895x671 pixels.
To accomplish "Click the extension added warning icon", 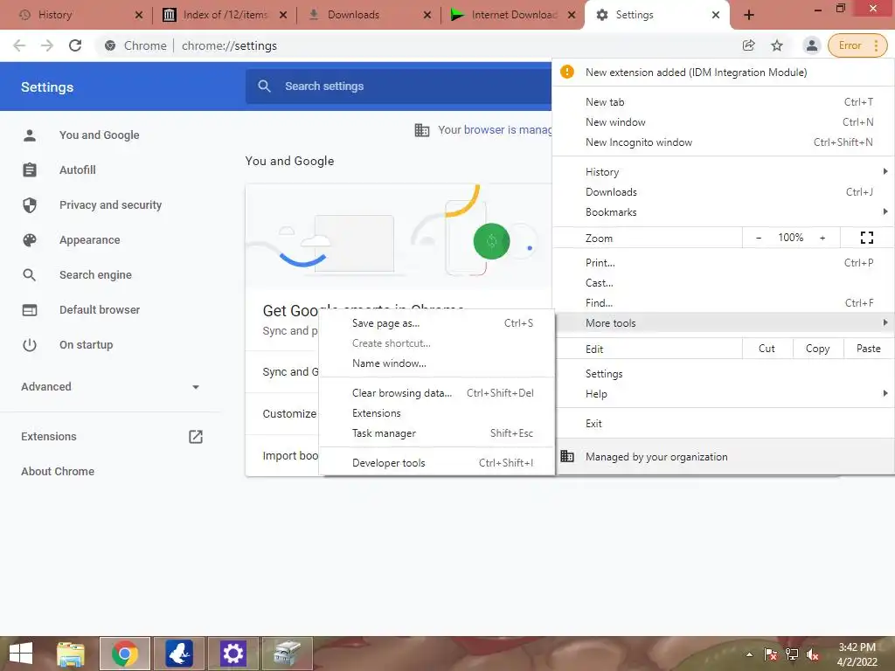I will point(566,72).
